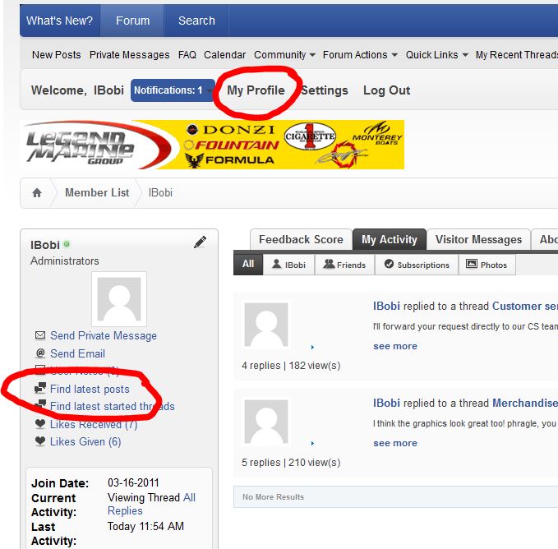
Task: Show Photos activity filter
Action: pos(487,265)
